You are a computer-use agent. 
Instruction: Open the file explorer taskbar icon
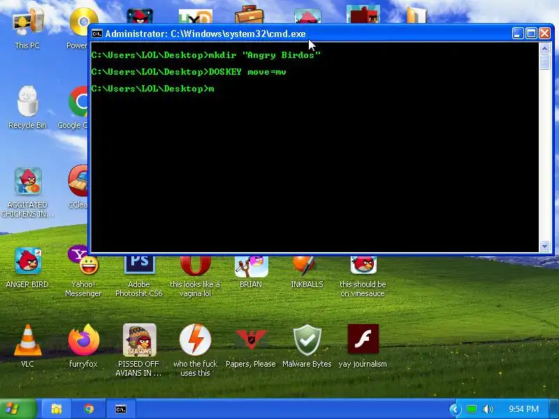[x=56, y=409]
